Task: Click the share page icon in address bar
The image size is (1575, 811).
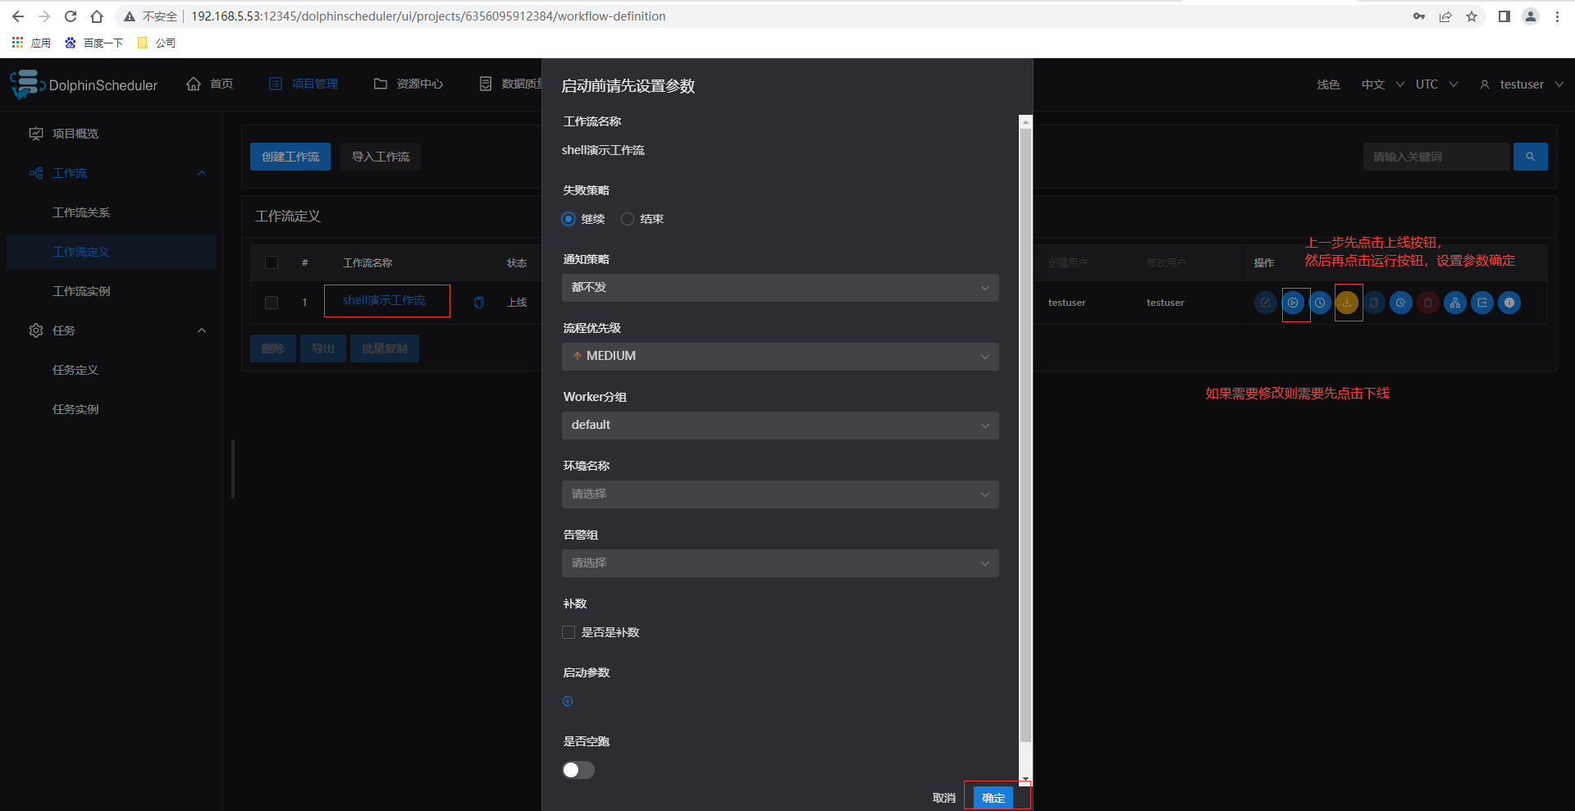Action: 1445,16
